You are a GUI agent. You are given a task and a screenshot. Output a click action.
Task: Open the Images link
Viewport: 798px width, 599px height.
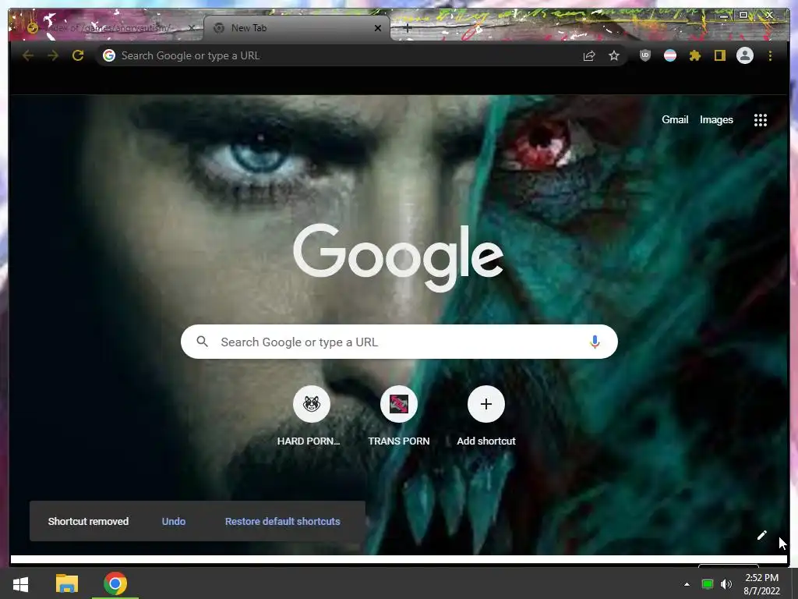pos(716,119)
